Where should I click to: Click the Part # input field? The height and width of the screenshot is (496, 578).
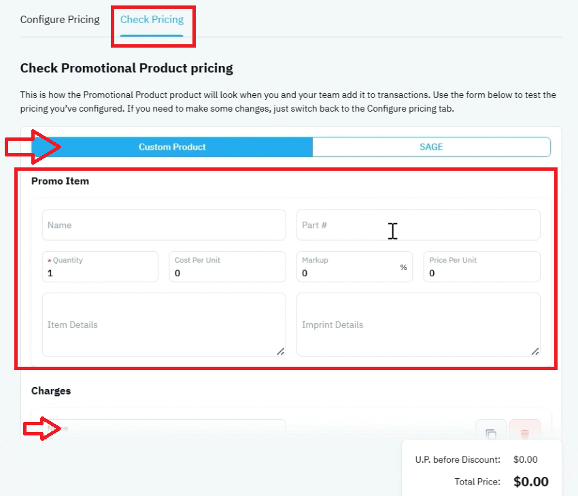[x=418, y=225]
